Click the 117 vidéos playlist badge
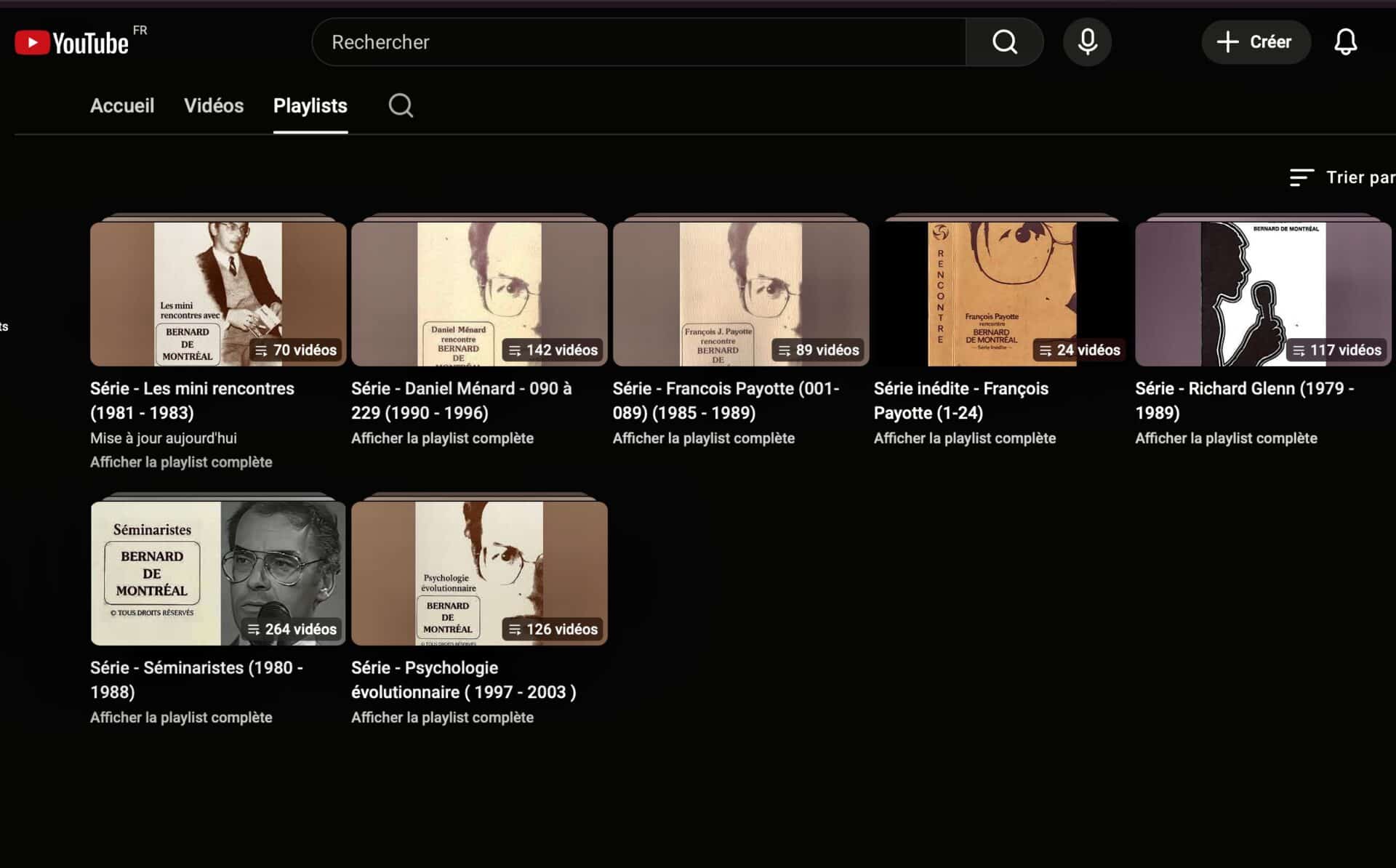Image resolution: width=1396 pixels, height=868 pixels. (1336, 350)
